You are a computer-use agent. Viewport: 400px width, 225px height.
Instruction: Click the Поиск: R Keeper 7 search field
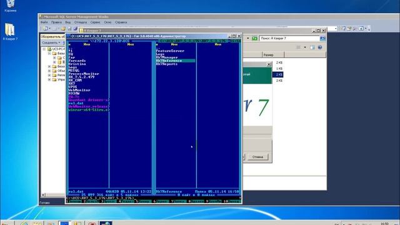coord(289,38)
